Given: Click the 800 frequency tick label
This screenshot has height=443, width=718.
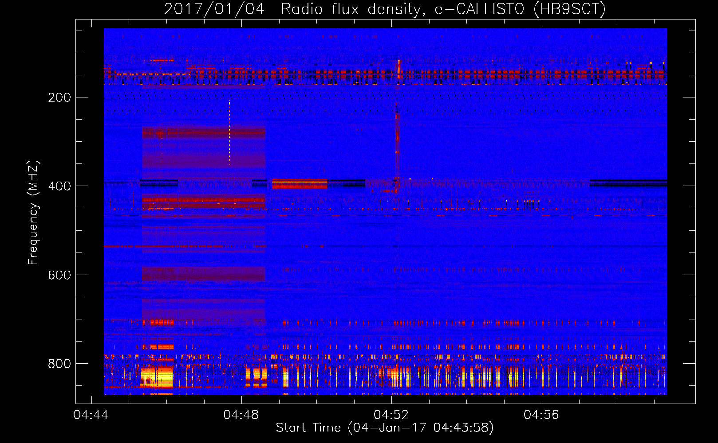Looking at the screenshot, I should point(59,364).
